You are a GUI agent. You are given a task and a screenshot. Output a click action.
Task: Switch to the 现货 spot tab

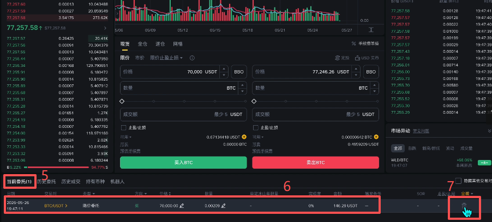(124, 44)
